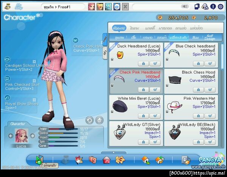Select the blue comet ball icon in top bar
Screen dimensions: 227x177
click(117, 7)
